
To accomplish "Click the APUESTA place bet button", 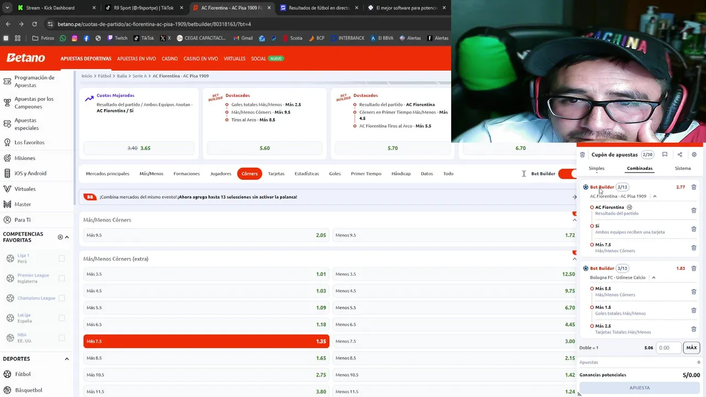I will coord(639,388).
